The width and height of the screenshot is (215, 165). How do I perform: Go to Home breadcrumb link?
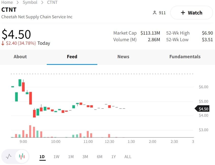[x=7, y=2]
